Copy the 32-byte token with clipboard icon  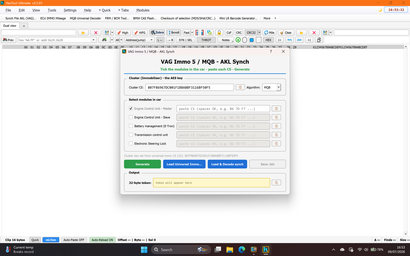[276, 183]
